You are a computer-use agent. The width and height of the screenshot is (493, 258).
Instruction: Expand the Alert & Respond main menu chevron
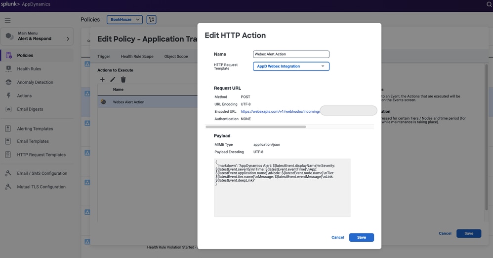[68, 38]
